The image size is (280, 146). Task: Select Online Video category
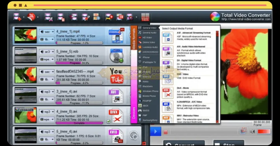click(147, 42)
